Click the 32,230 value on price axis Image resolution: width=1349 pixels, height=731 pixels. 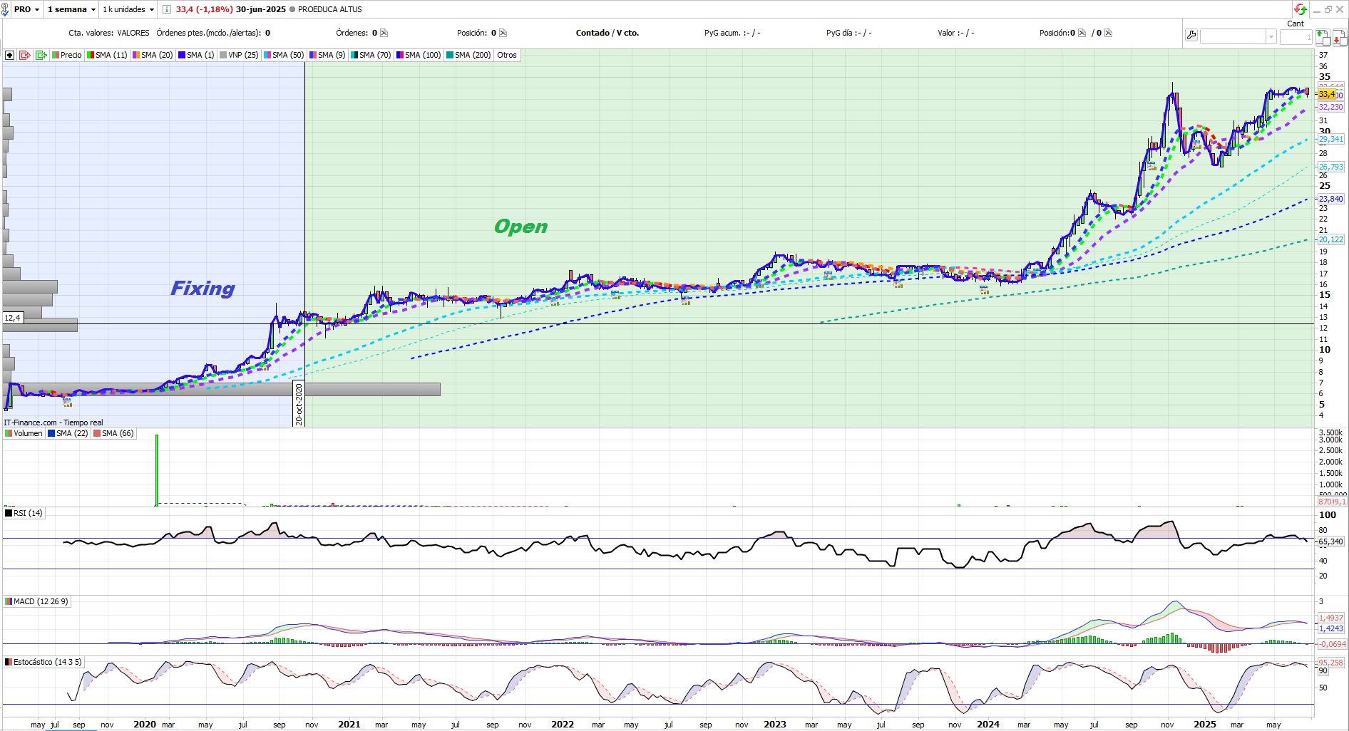pyautogui.click(x=1331, y=107)
